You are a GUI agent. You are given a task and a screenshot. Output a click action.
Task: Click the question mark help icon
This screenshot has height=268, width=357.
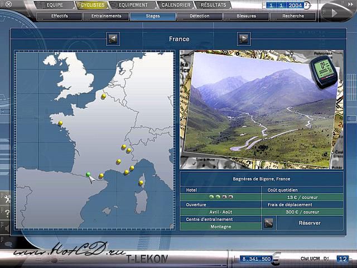tap(7, 213)
